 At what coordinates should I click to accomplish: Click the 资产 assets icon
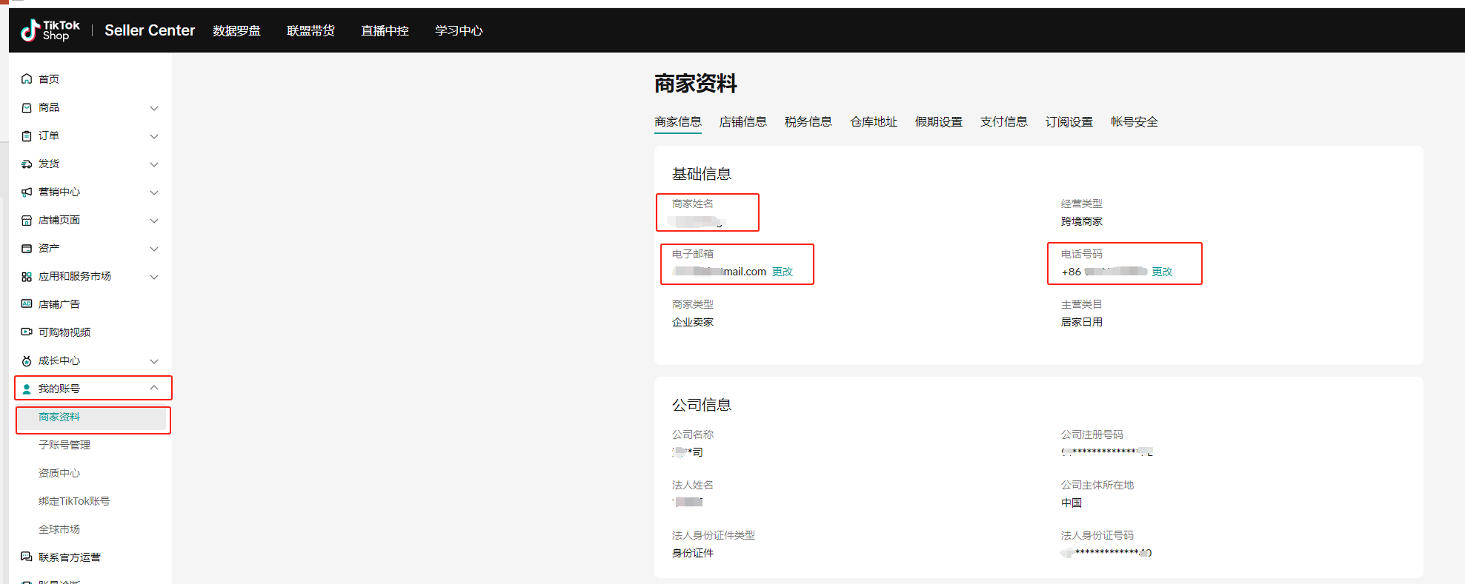(26, 248)
